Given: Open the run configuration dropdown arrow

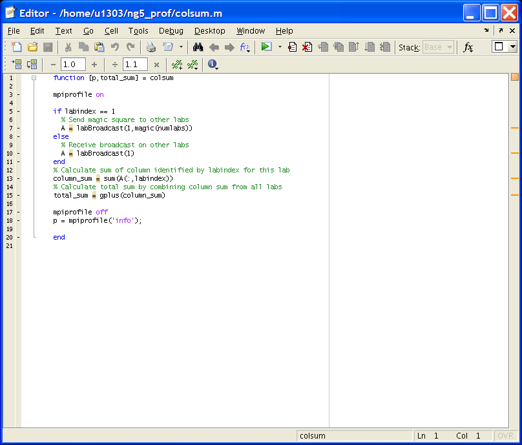Looking at the screenshot, I should coord(280,47).
